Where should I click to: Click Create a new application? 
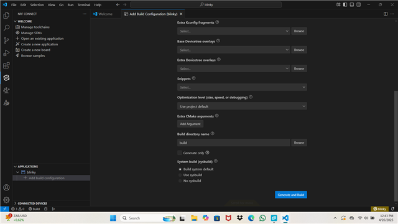tap(39, 44)
